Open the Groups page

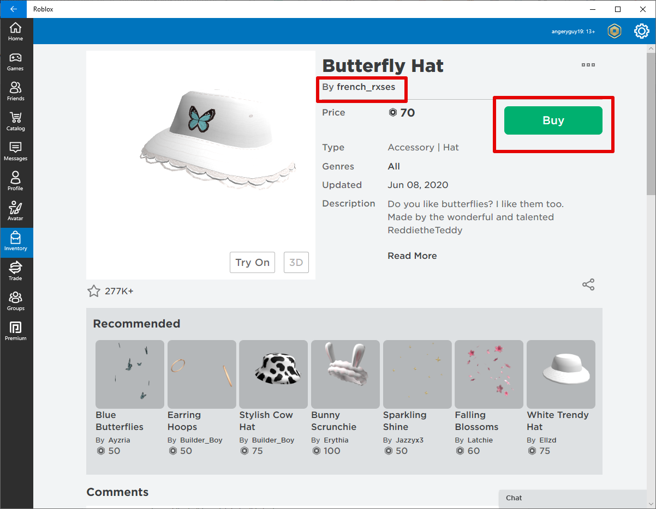pyautogui.click(x=16, y=301)
